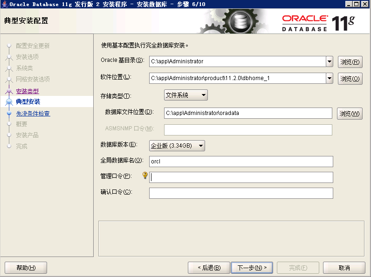The height and width of the screenshot is (277, 371).
Task: Click the 典型安装 step bullet icon
Action: click(8, 102)
